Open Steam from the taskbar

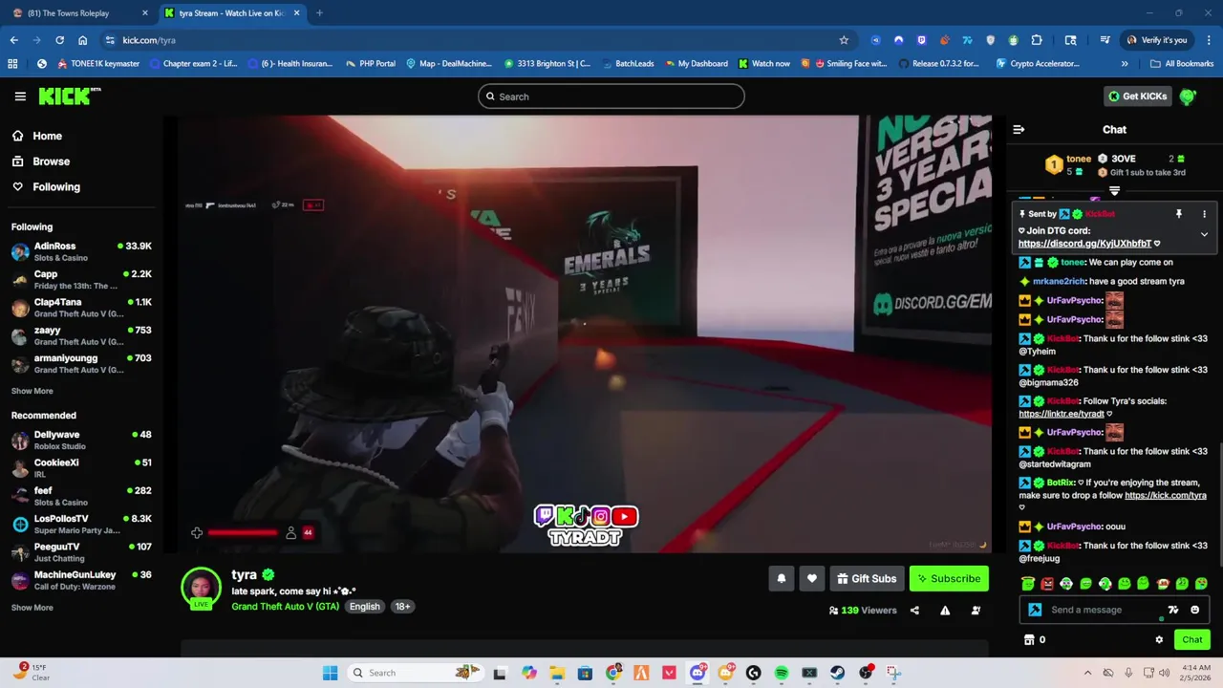837,673
